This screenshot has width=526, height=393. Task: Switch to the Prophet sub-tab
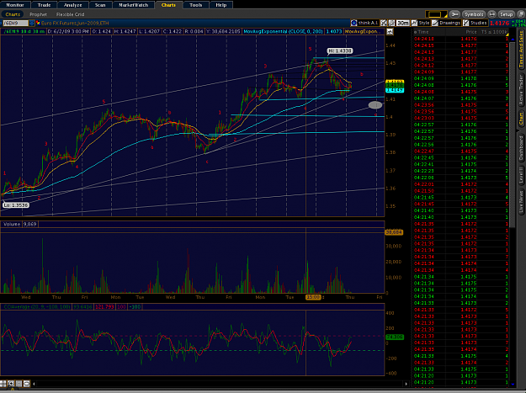tap(38, 14)
